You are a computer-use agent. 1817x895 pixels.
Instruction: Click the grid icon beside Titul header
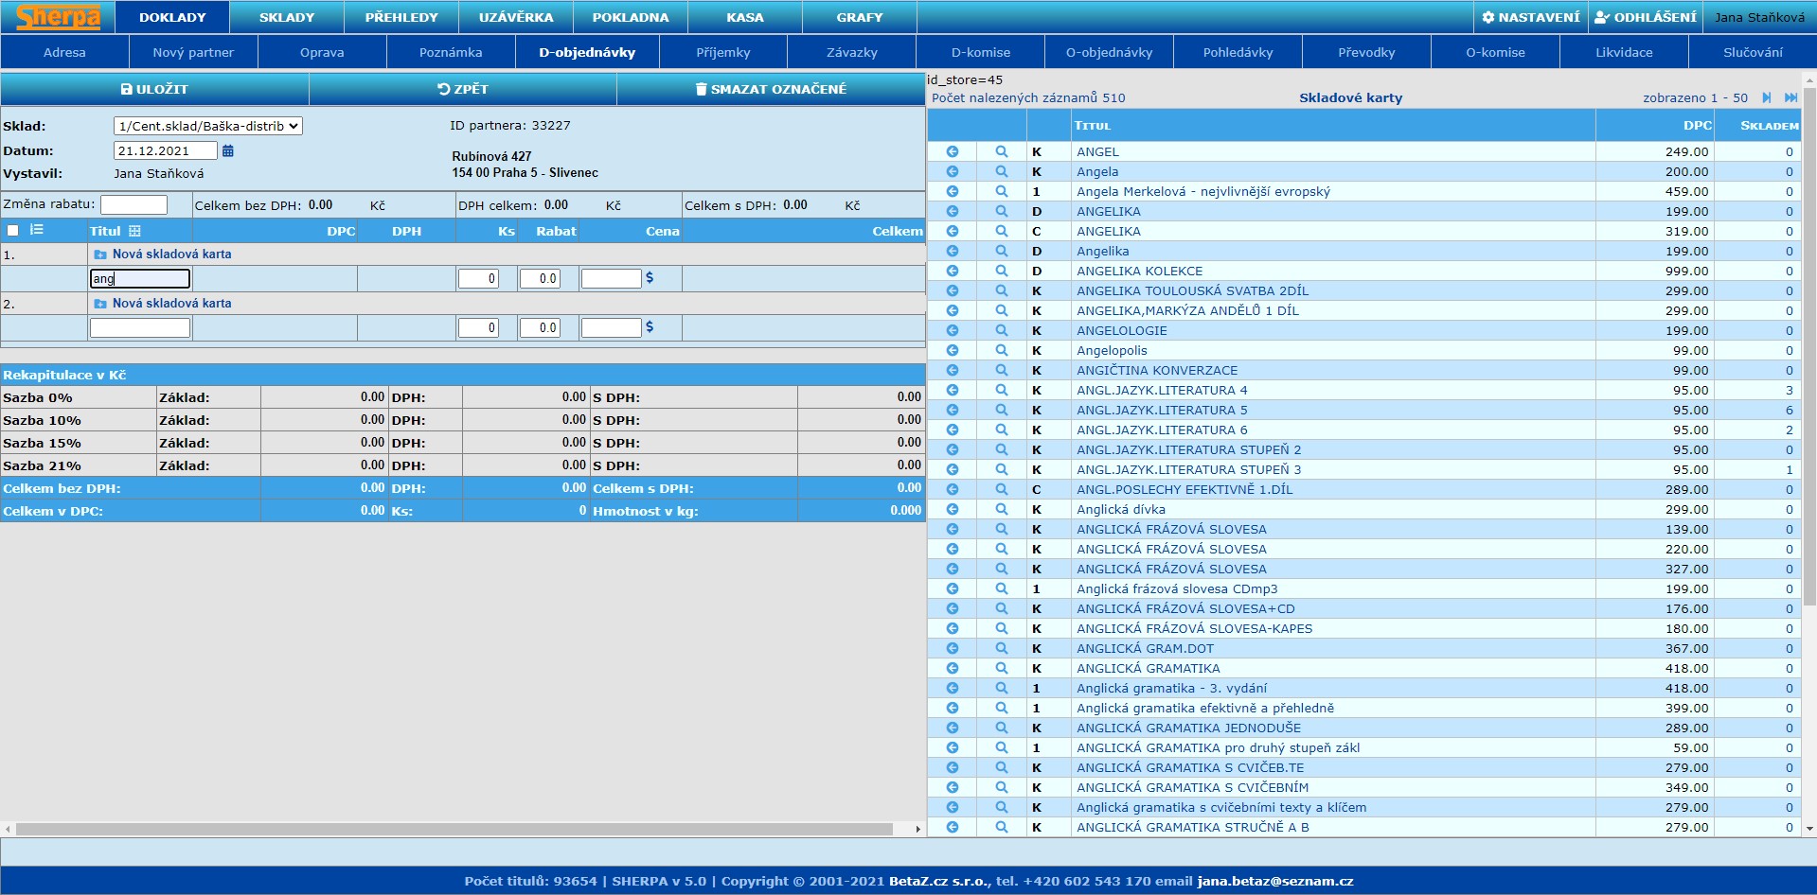click(x=134, y=231)
